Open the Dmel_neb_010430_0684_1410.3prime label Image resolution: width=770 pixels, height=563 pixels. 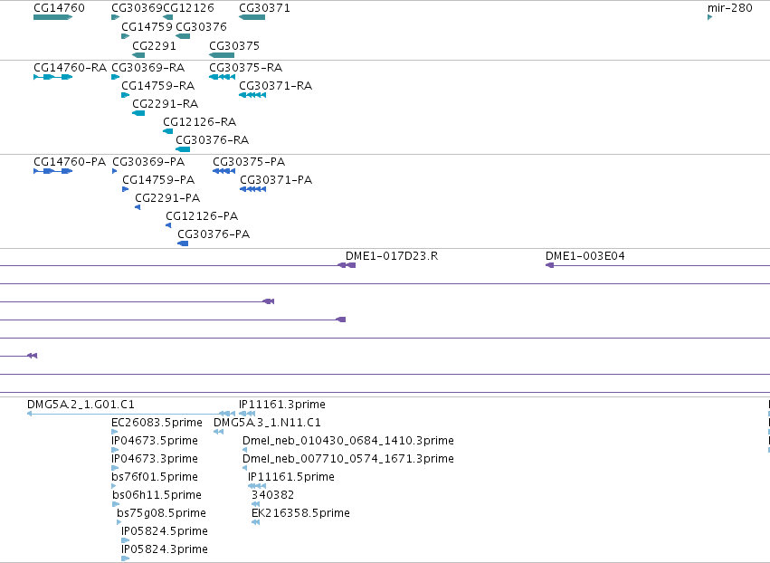[x=348, y=441]
